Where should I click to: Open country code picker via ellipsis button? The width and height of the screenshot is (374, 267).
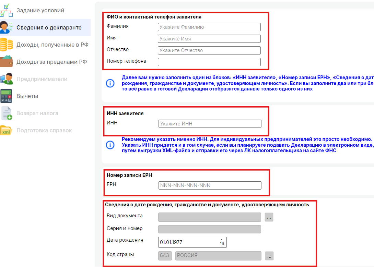[269, 256]
